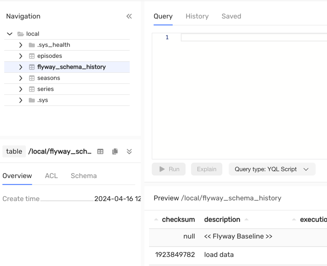Click the local root folder icon
Viewport: 327px width, 266px height.
(x=21, y=34)
